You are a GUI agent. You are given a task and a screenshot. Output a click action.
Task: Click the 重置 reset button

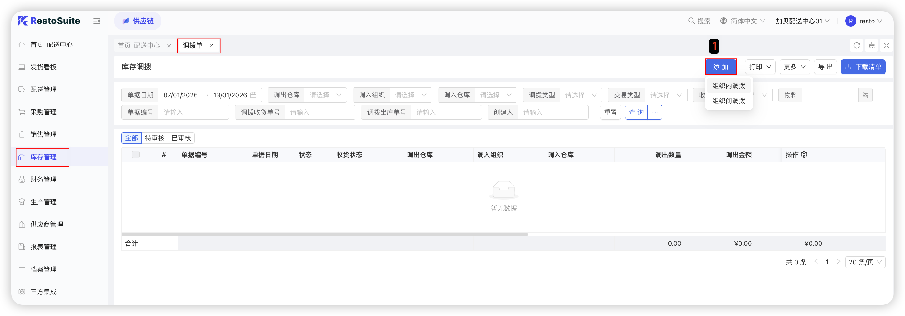pos(610,113)
